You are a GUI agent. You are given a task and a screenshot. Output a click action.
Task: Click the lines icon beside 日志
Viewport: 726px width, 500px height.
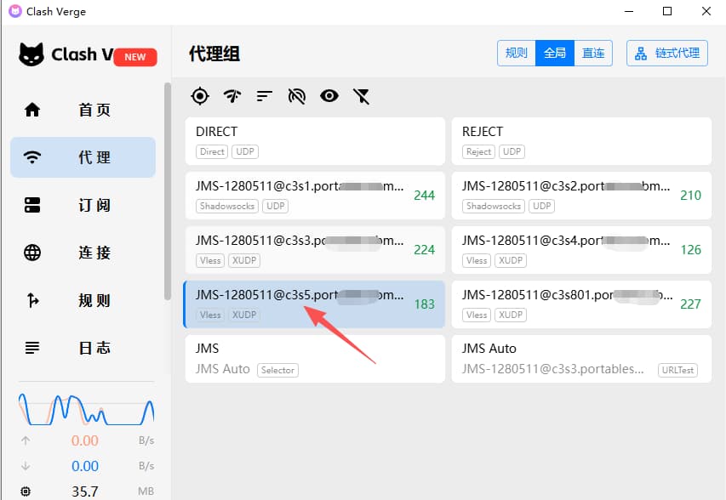[x=32, y=348]
